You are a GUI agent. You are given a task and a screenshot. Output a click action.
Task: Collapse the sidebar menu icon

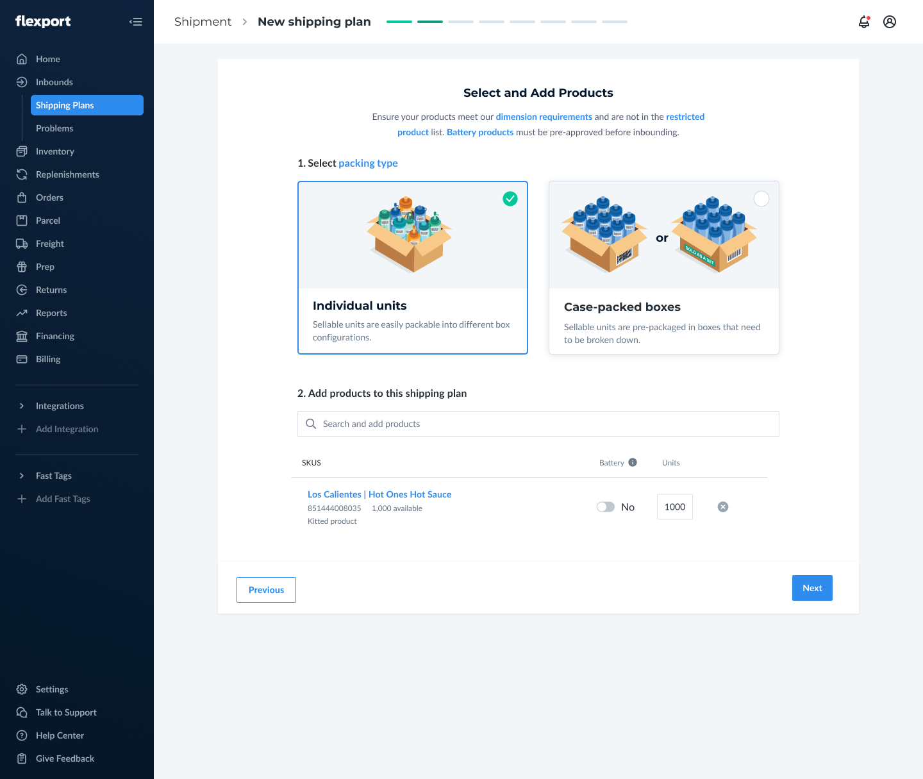(135, 22)
